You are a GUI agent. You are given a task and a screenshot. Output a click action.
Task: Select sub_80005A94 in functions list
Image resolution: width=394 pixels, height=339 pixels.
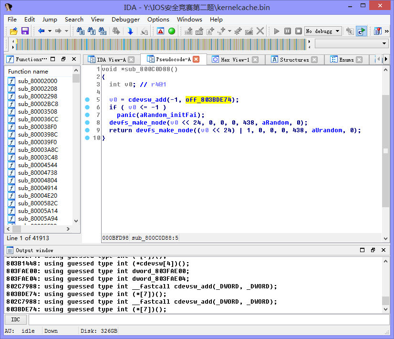click(x=38, y=218)
